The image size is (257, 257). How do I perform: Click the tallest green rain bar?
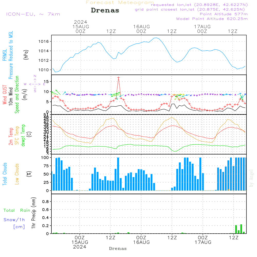[241, 229]
